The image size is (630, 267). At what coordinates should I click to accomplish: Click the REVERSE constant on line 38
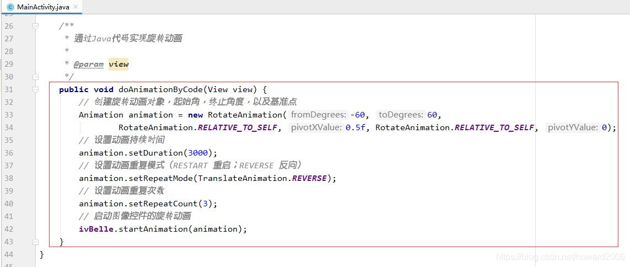309,178
